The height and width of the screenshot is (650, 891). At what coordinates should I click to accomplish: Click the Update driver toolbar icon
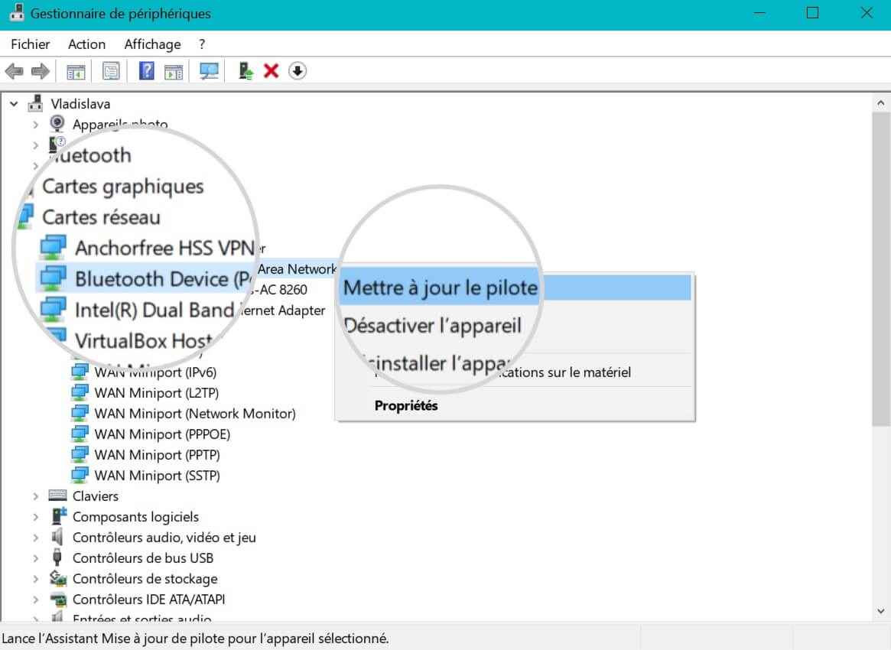pyautogui.click(x=246, y=71)
